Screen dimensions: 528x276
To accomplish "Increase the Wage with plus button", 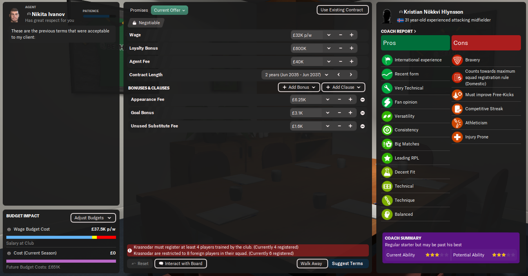I will (x=352, y=35).
